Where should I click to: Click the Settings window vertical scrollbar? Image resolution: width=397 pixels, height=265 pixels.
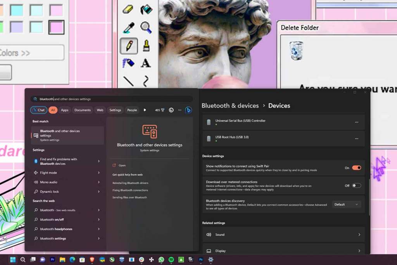tap(369, 197)
